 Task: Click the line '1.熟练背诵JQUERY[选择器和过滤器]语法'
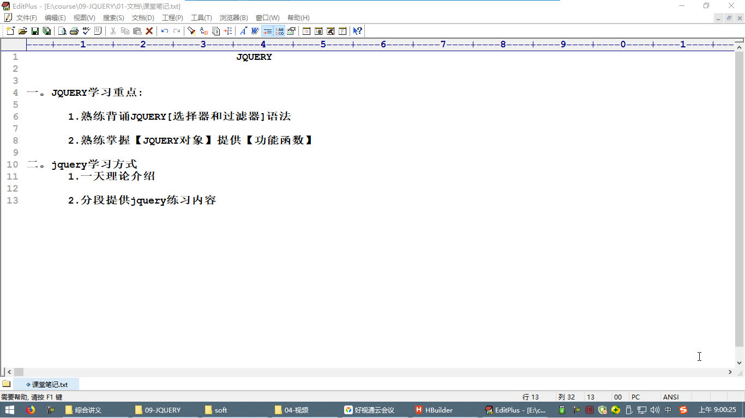pyautogui.click(x=179, y=116)
